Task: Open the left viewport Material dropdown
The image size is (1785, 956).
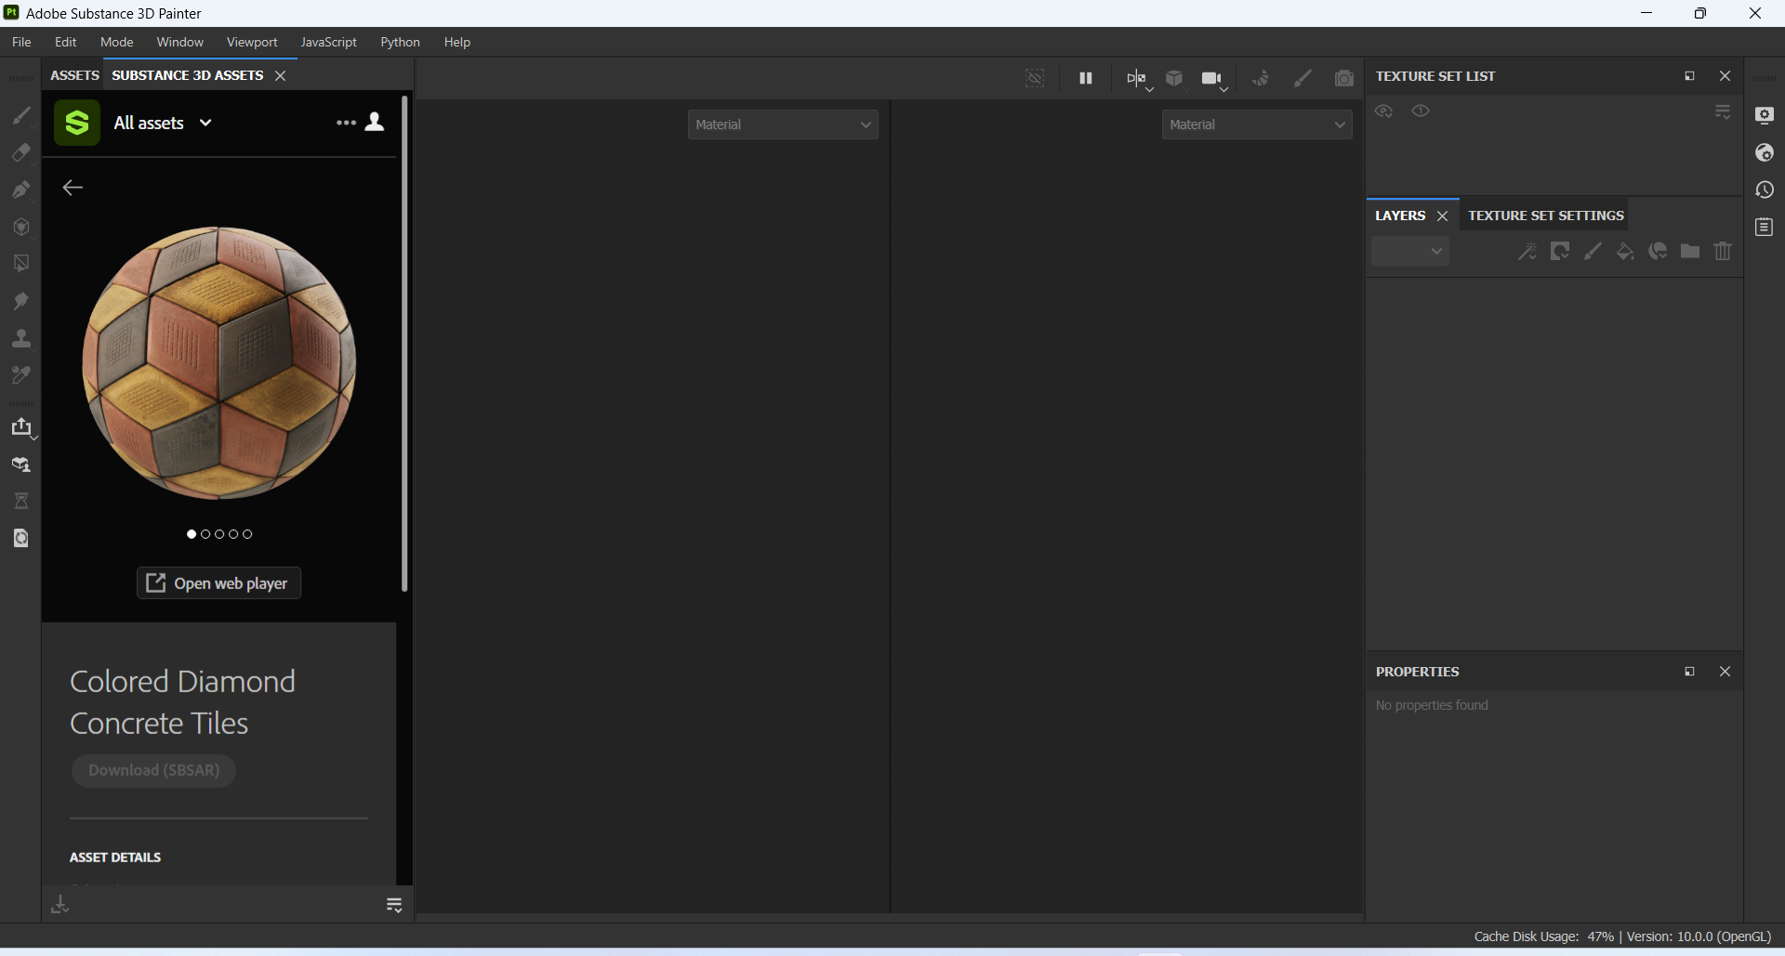Action: (x=783, y=124)
